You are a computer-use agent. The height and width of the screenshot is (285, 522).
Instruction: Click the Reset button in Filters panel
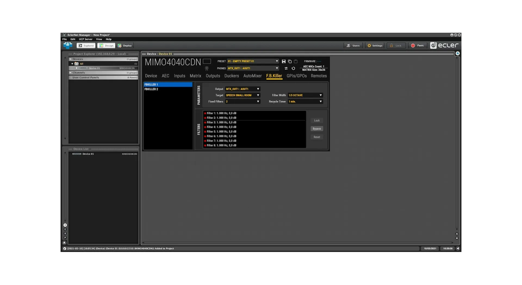(317, 137)
